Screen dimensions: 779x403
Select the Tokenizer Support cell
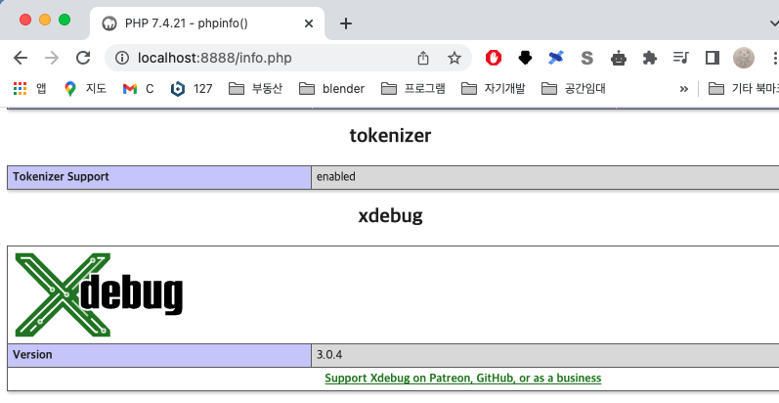click(x=159, y=177)
